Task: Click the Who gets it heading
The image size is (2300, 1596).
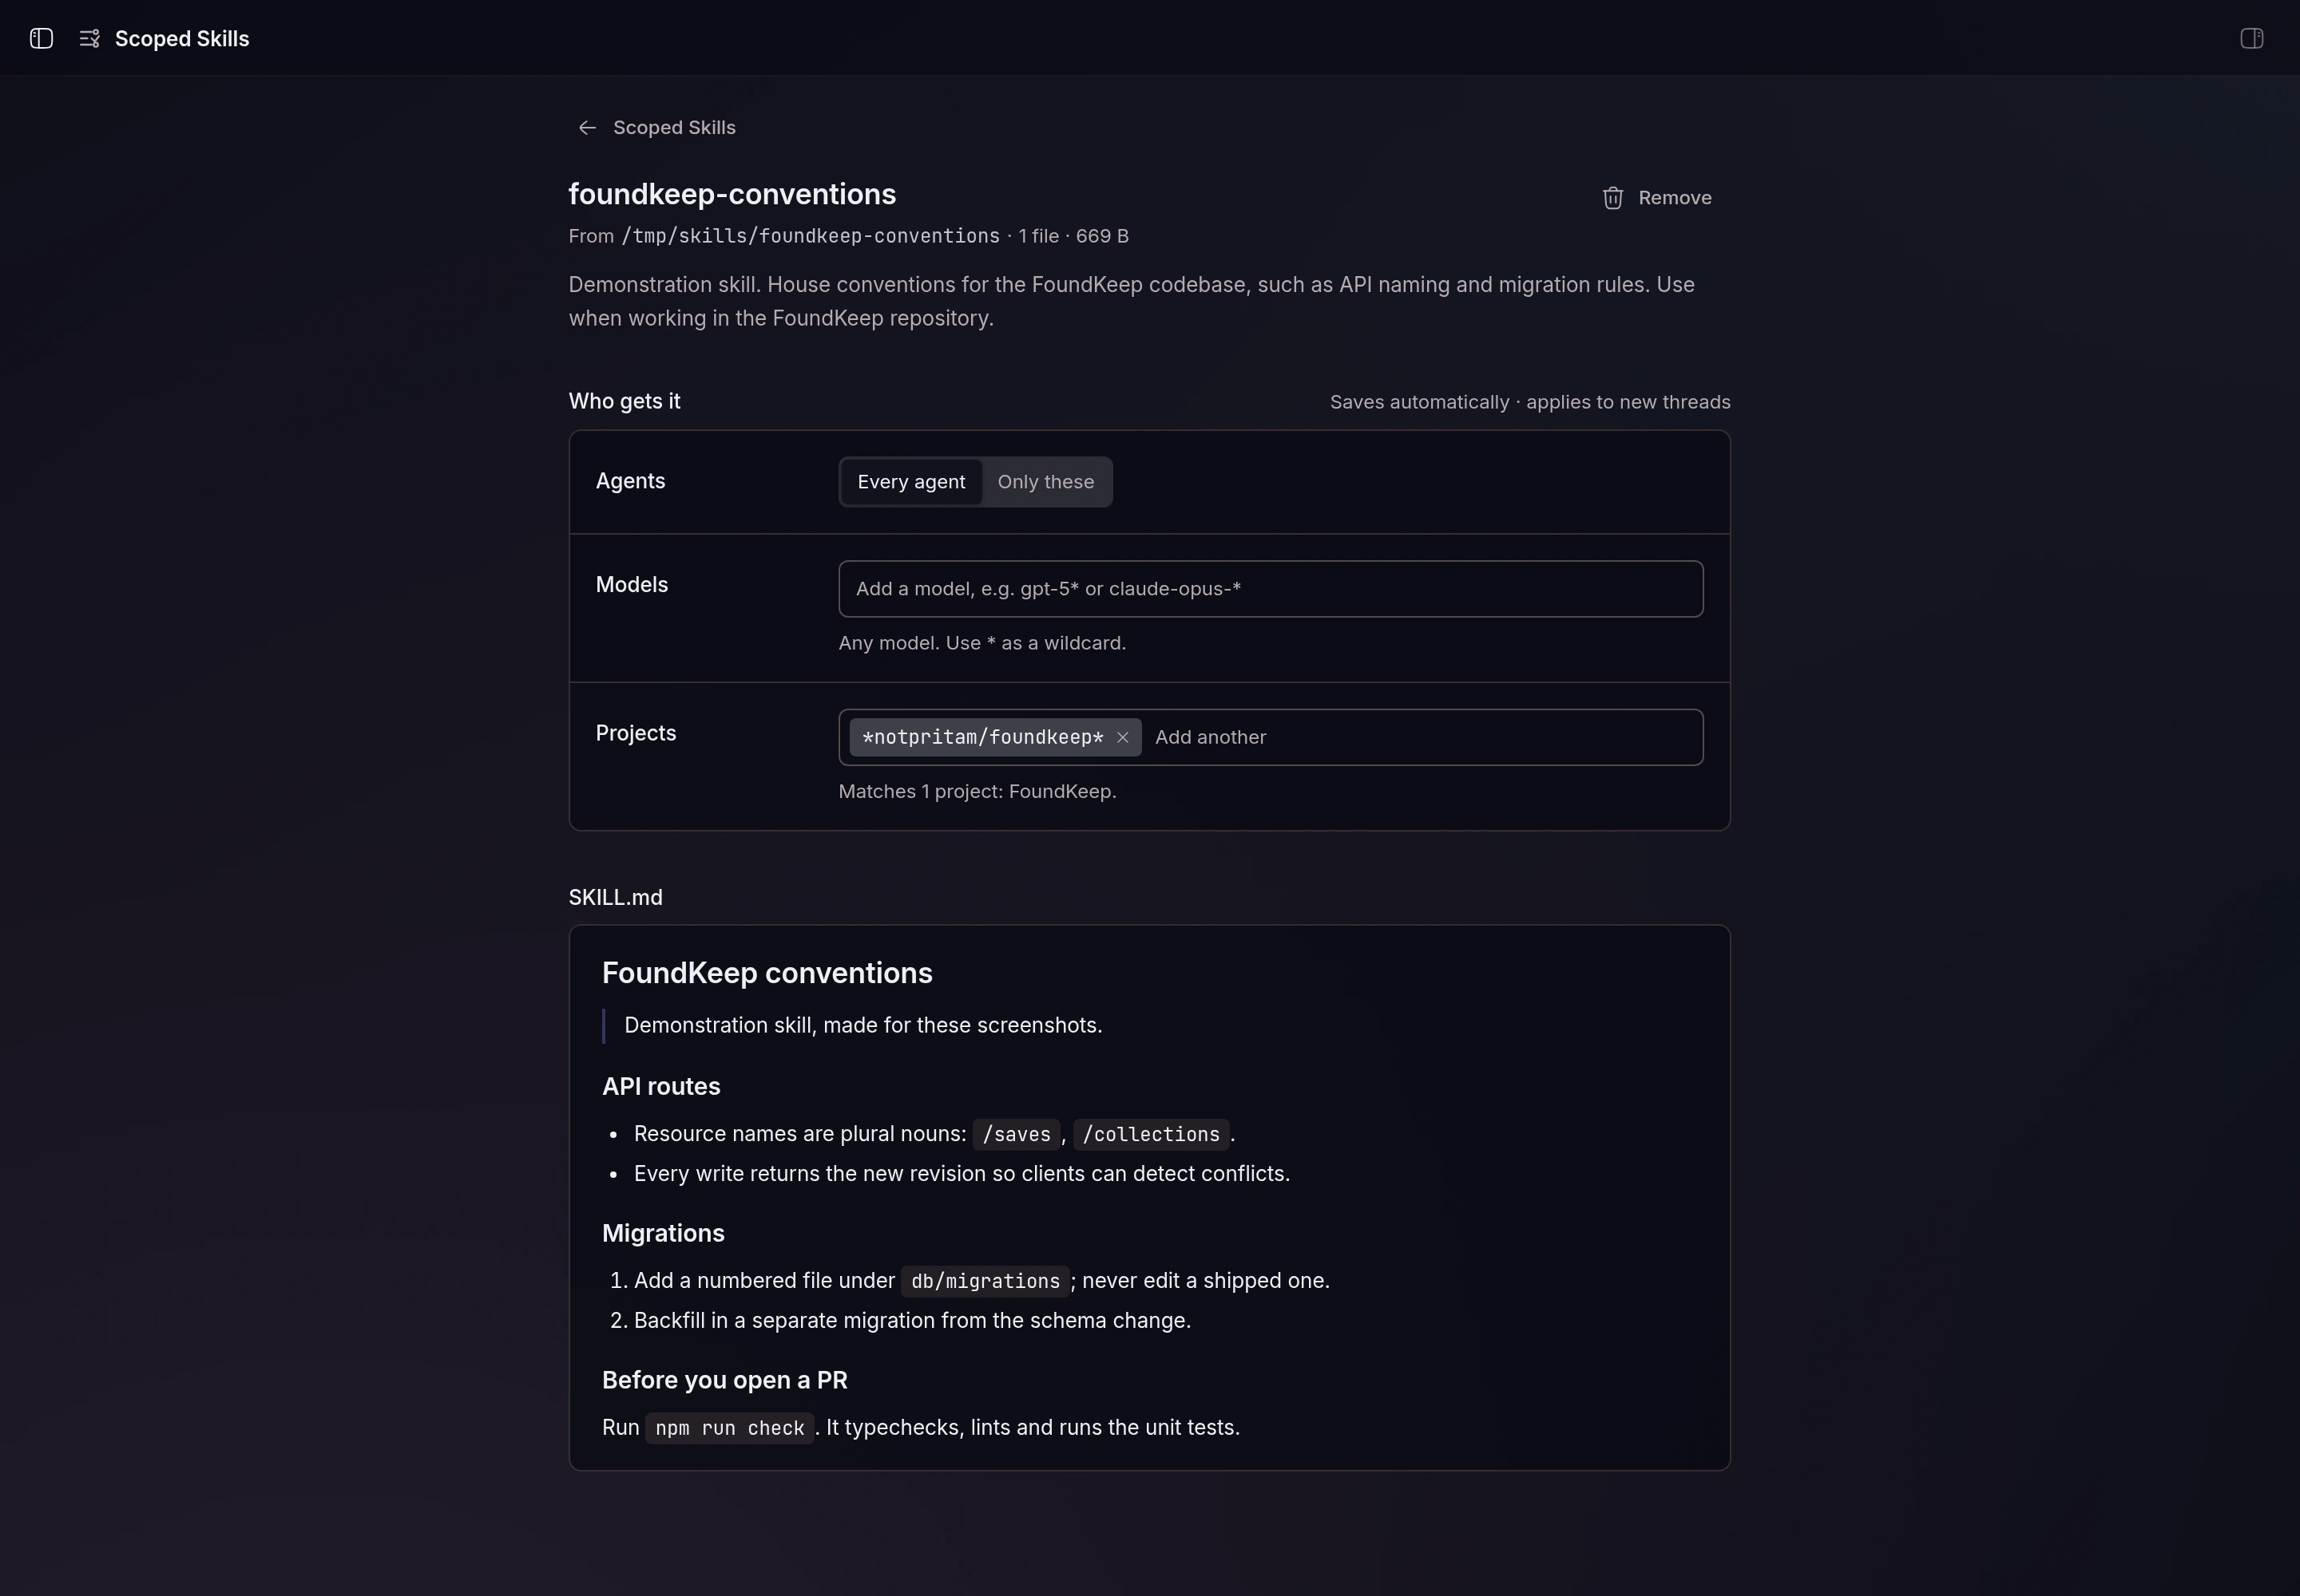Action: [625, 401]
